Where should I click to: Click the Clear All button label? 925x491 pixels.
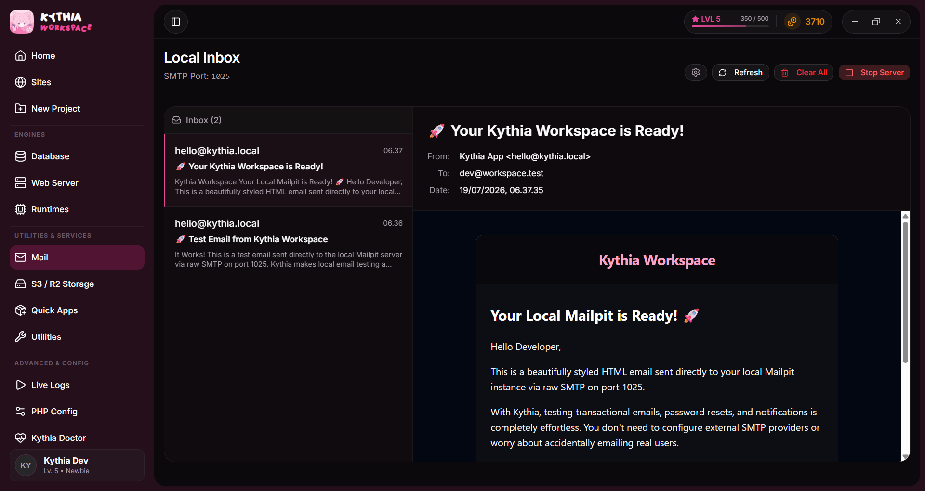pos(811,72)
